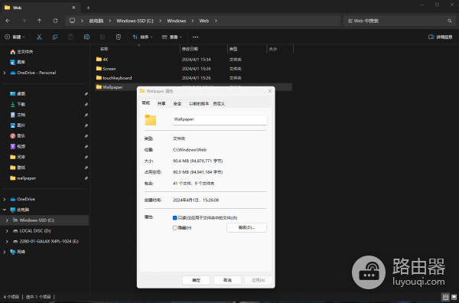Screen dimensions: 459x303
Task: Open the Sort dropdown menu
Action: (142, 37)
